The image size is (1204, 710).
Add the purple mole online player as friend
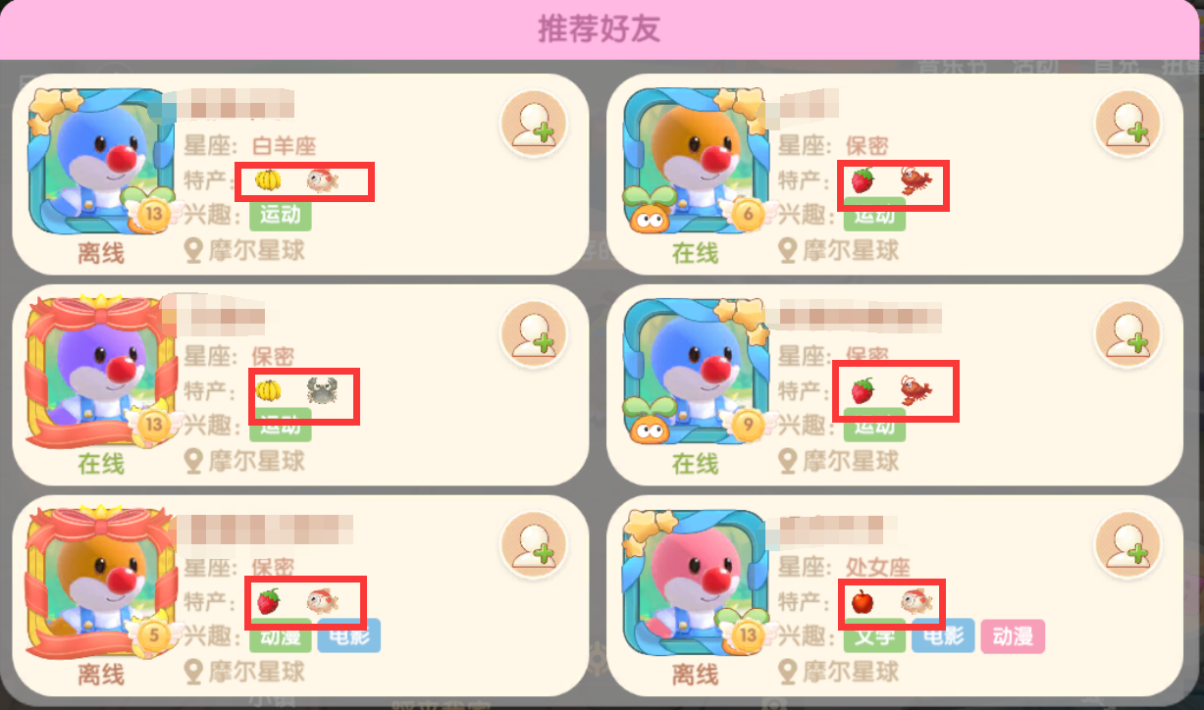click(534, 334)
